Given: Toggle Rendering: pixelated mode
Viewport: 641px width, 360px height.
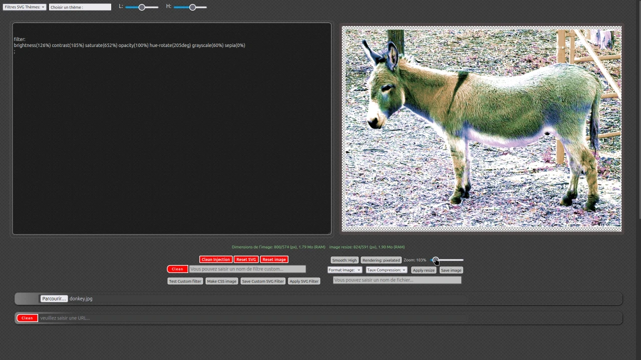Looking at the screenshot, I should click(x=381, y=260).
